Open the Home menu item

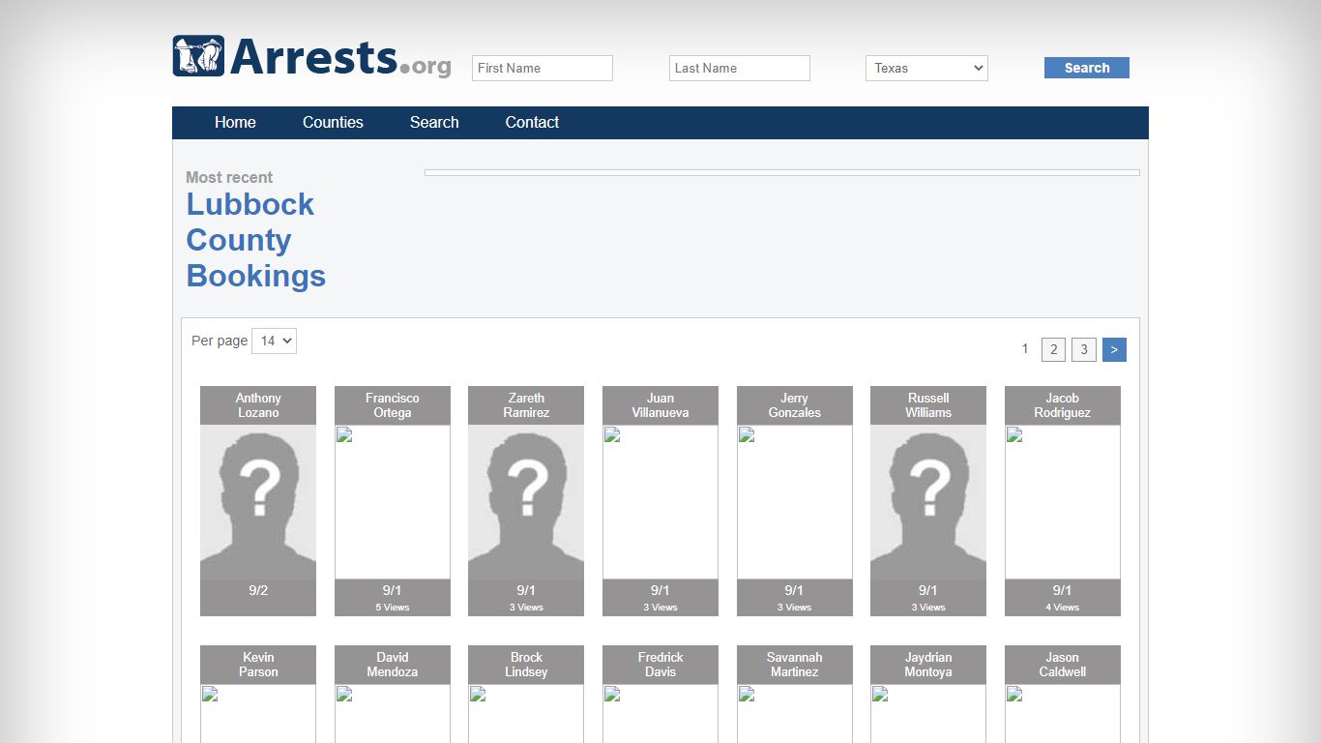click(235, 122)
